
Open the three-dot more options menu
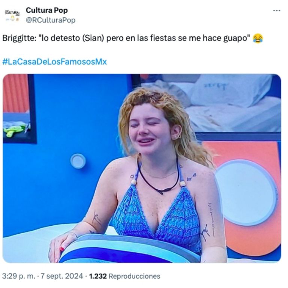[x=276, y=10]
